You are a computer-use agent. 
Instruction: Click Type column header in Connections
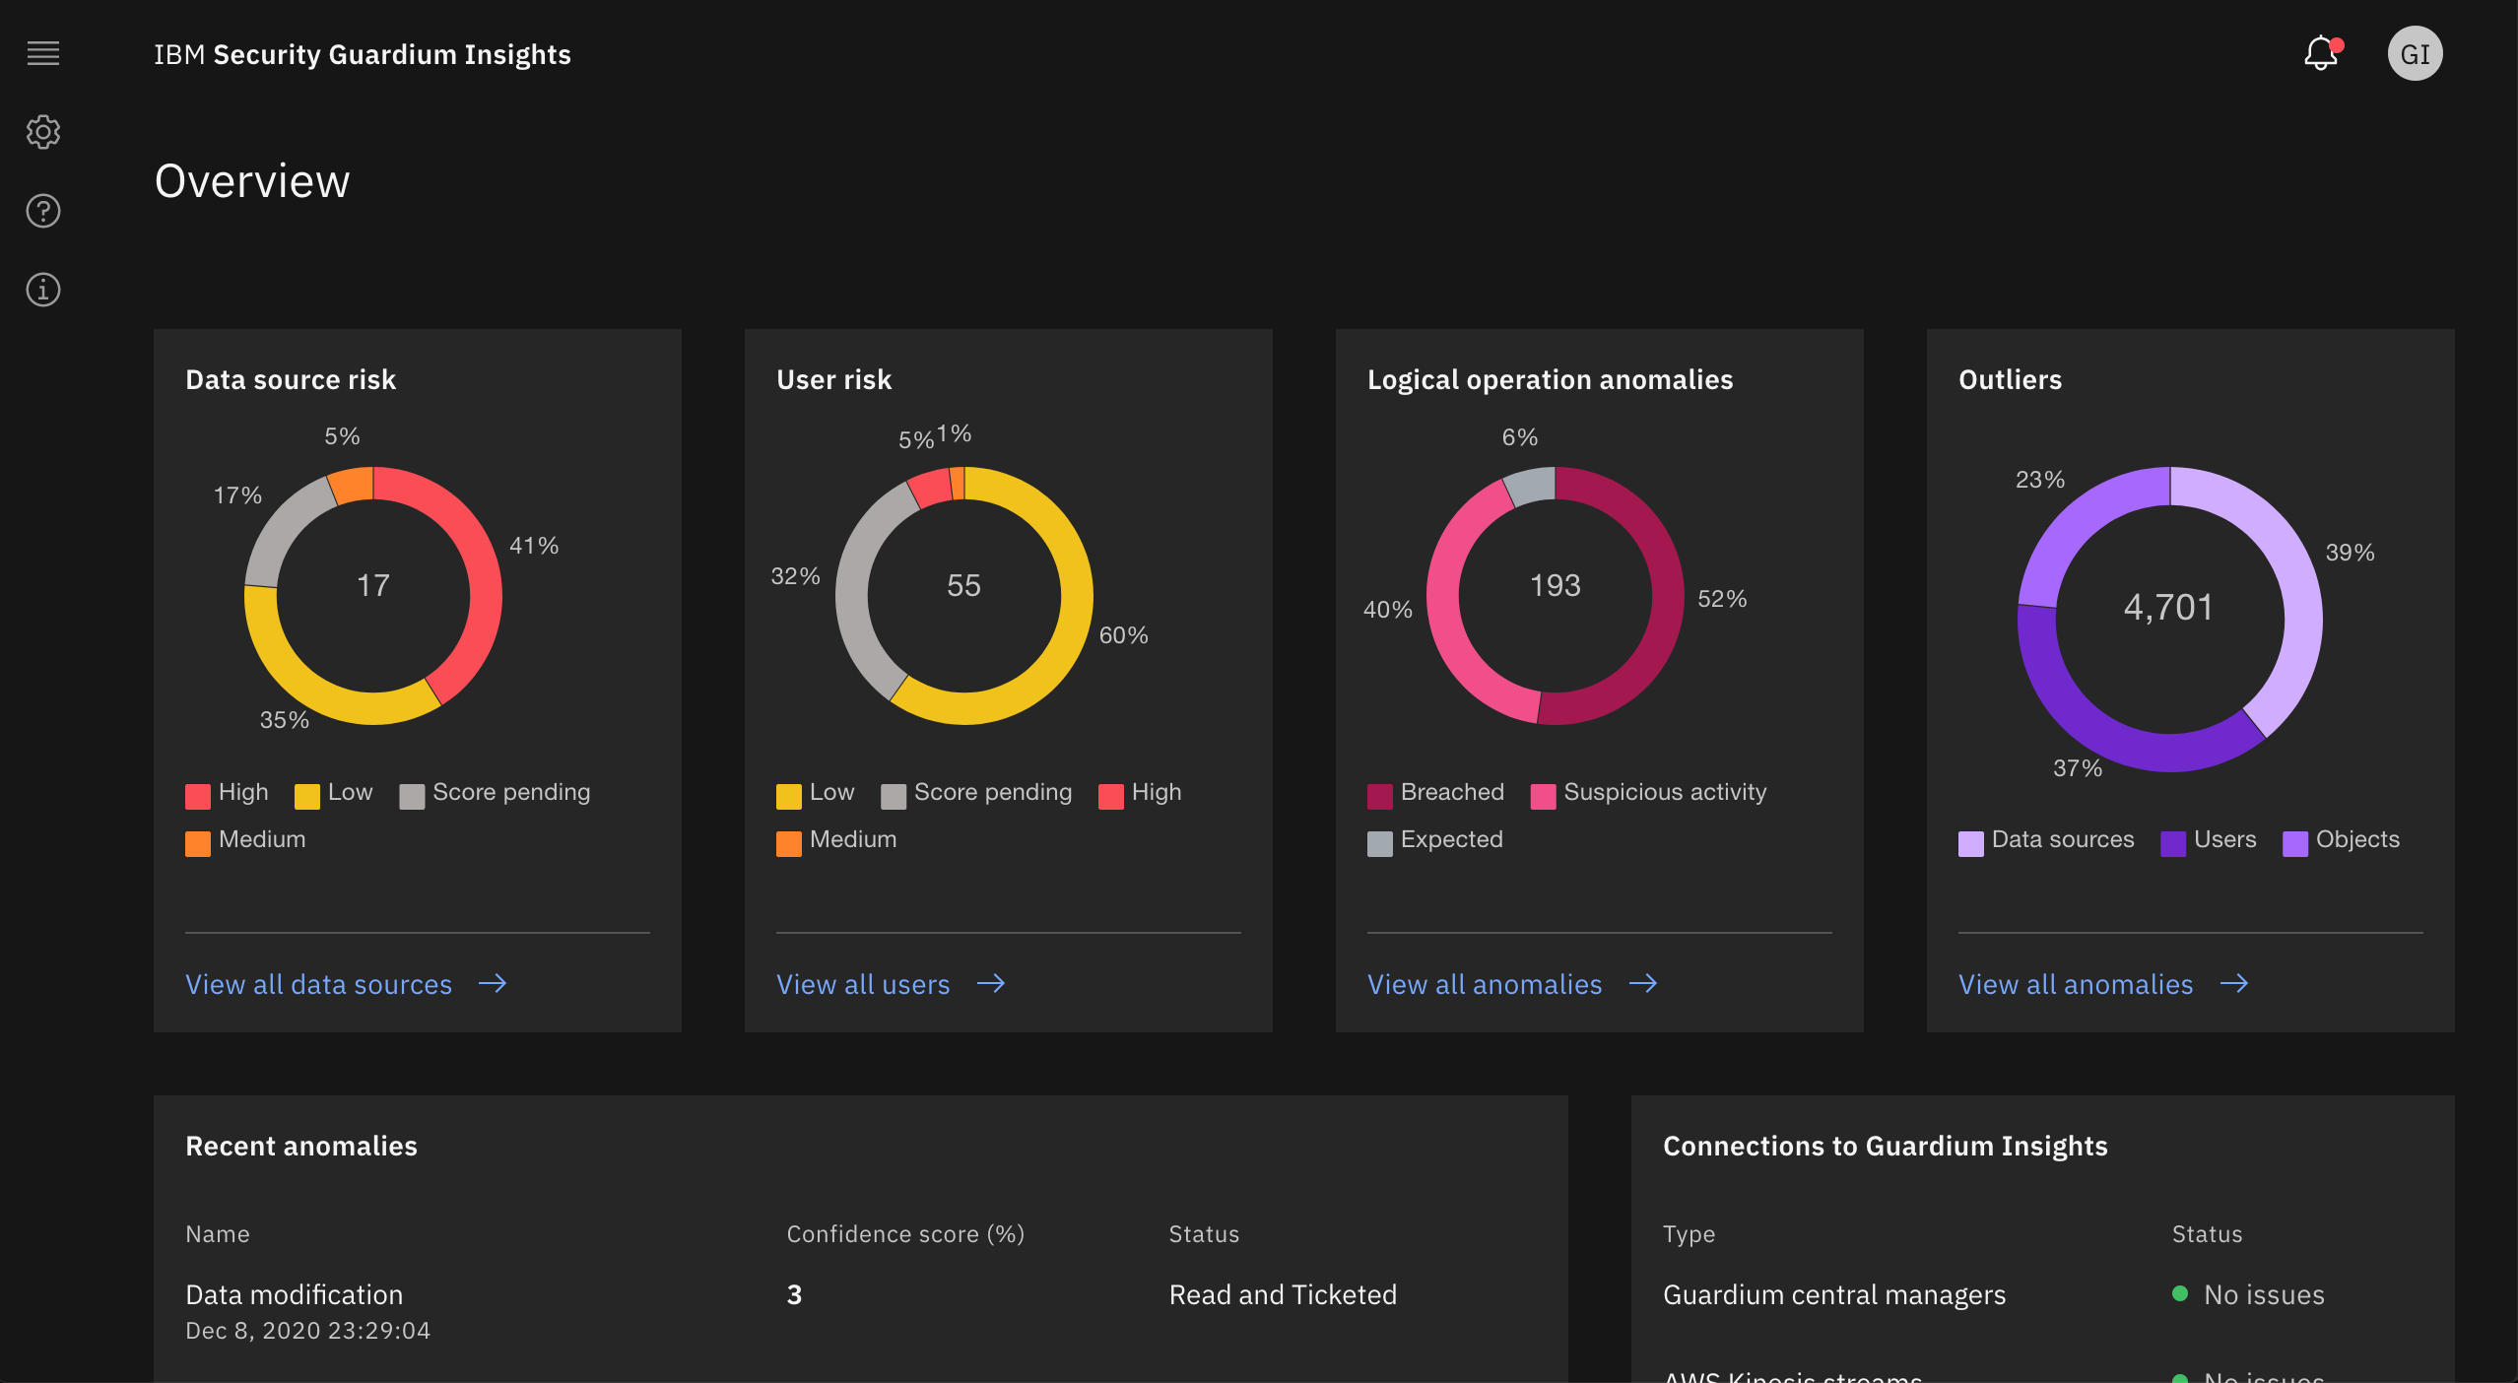1690,1234
